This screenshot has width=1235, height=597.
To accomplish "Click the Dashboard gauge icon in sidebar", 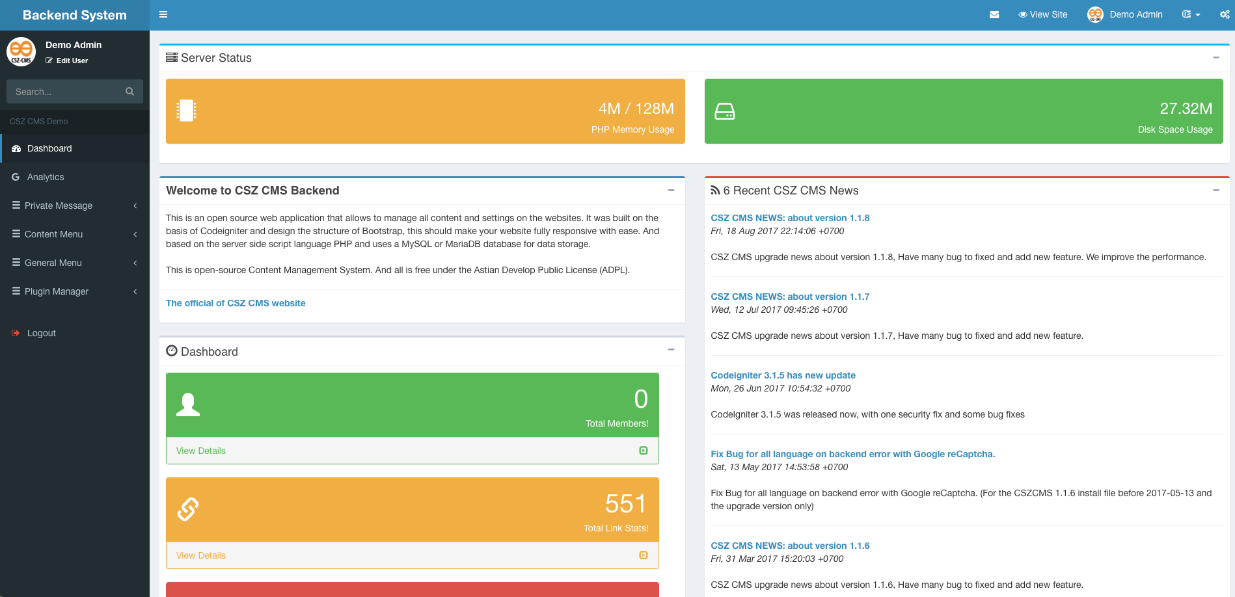I will coord(16,148).
